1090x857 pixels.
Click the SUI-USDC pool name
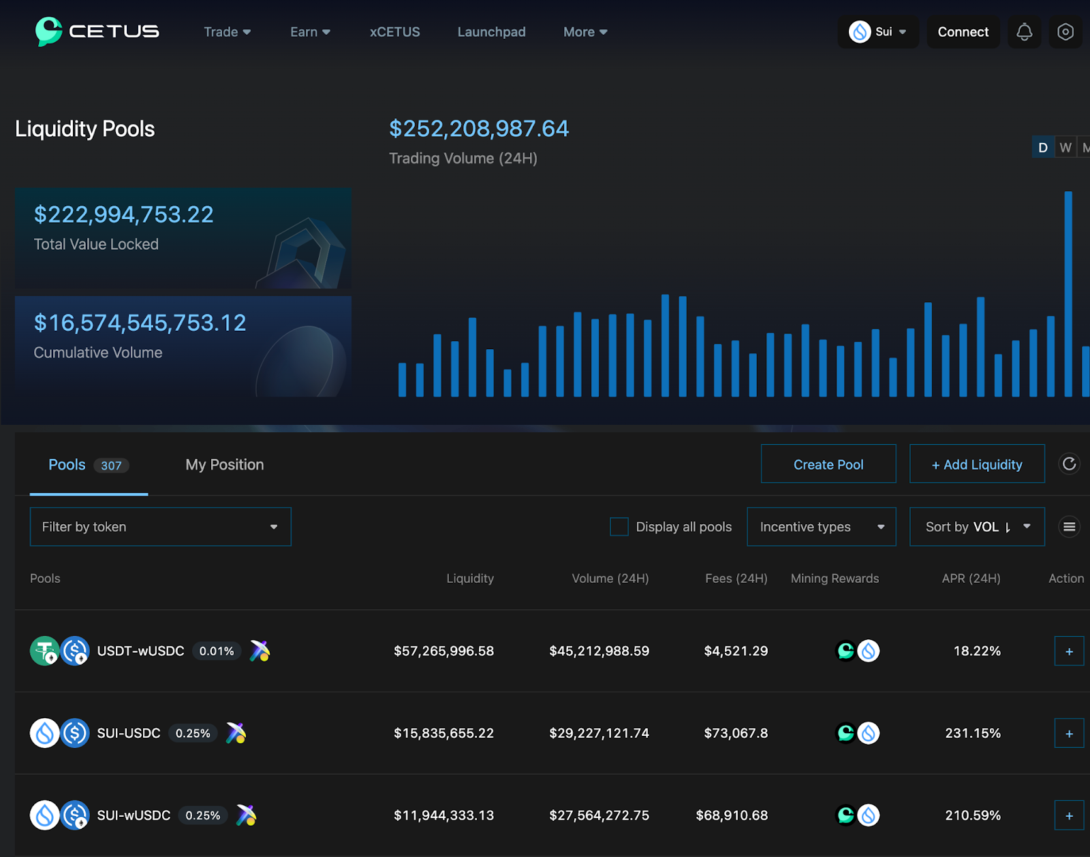129,733
